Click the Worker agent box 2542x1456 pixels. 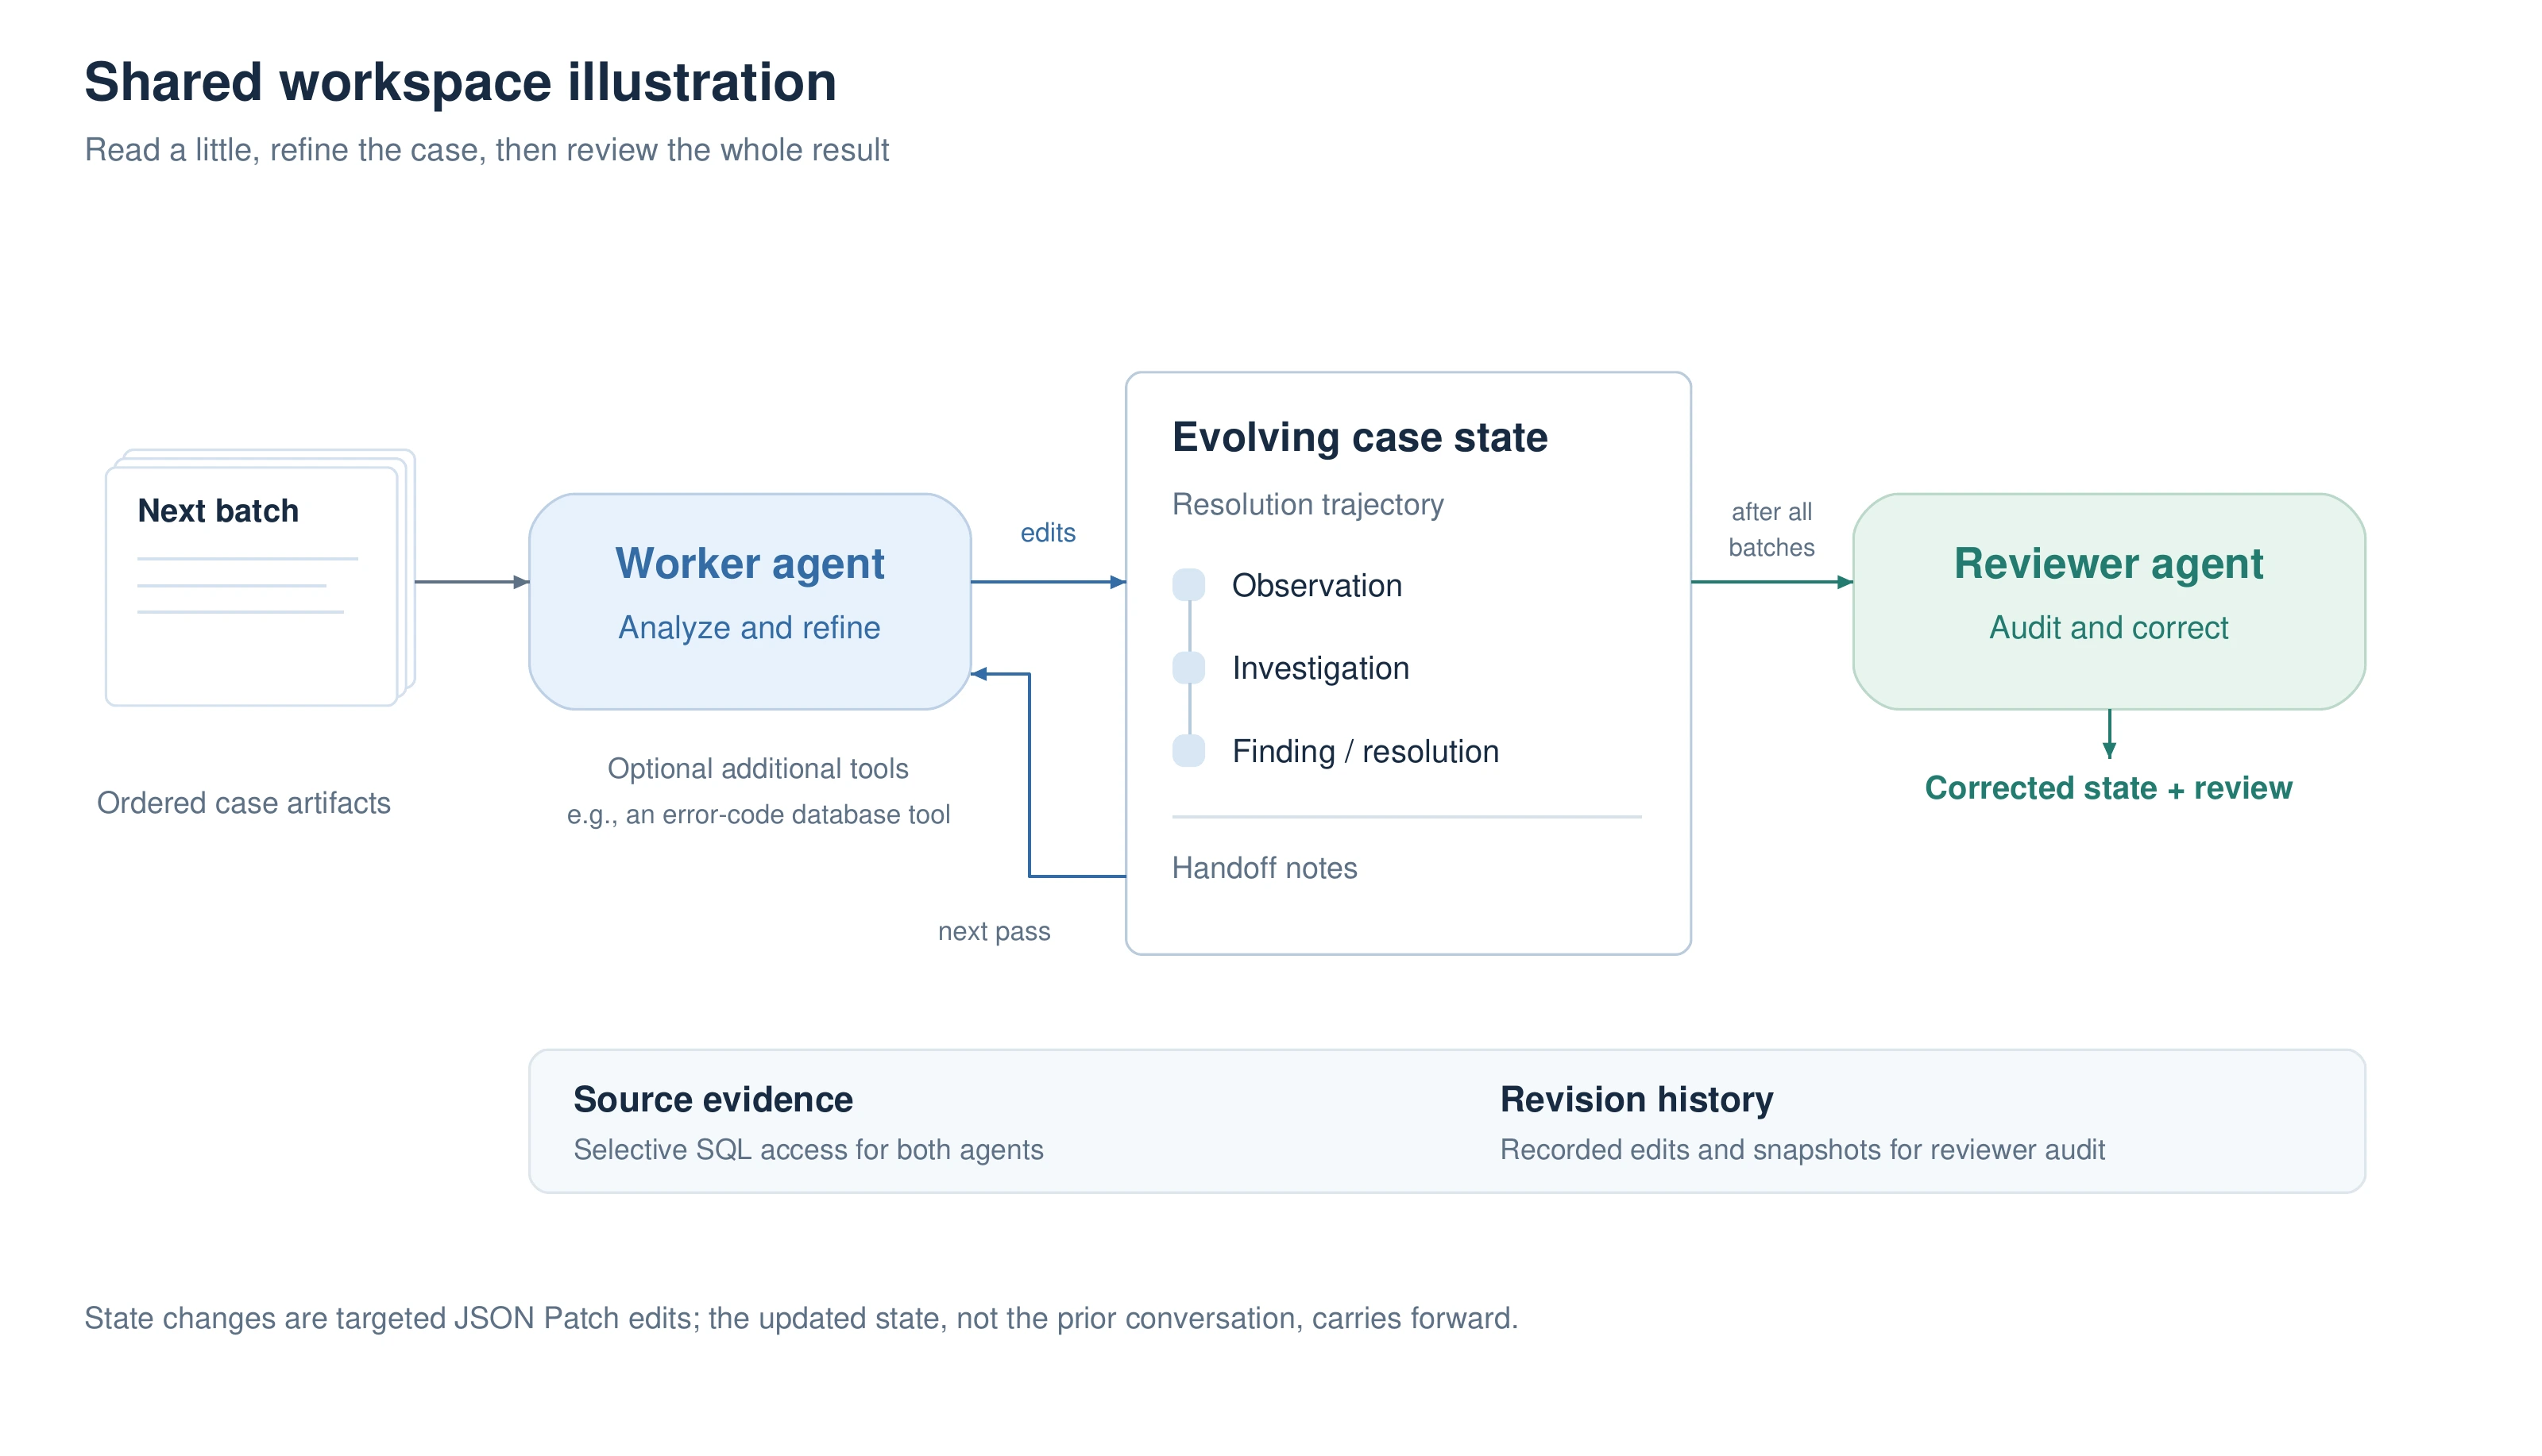(x=749, y=601)
